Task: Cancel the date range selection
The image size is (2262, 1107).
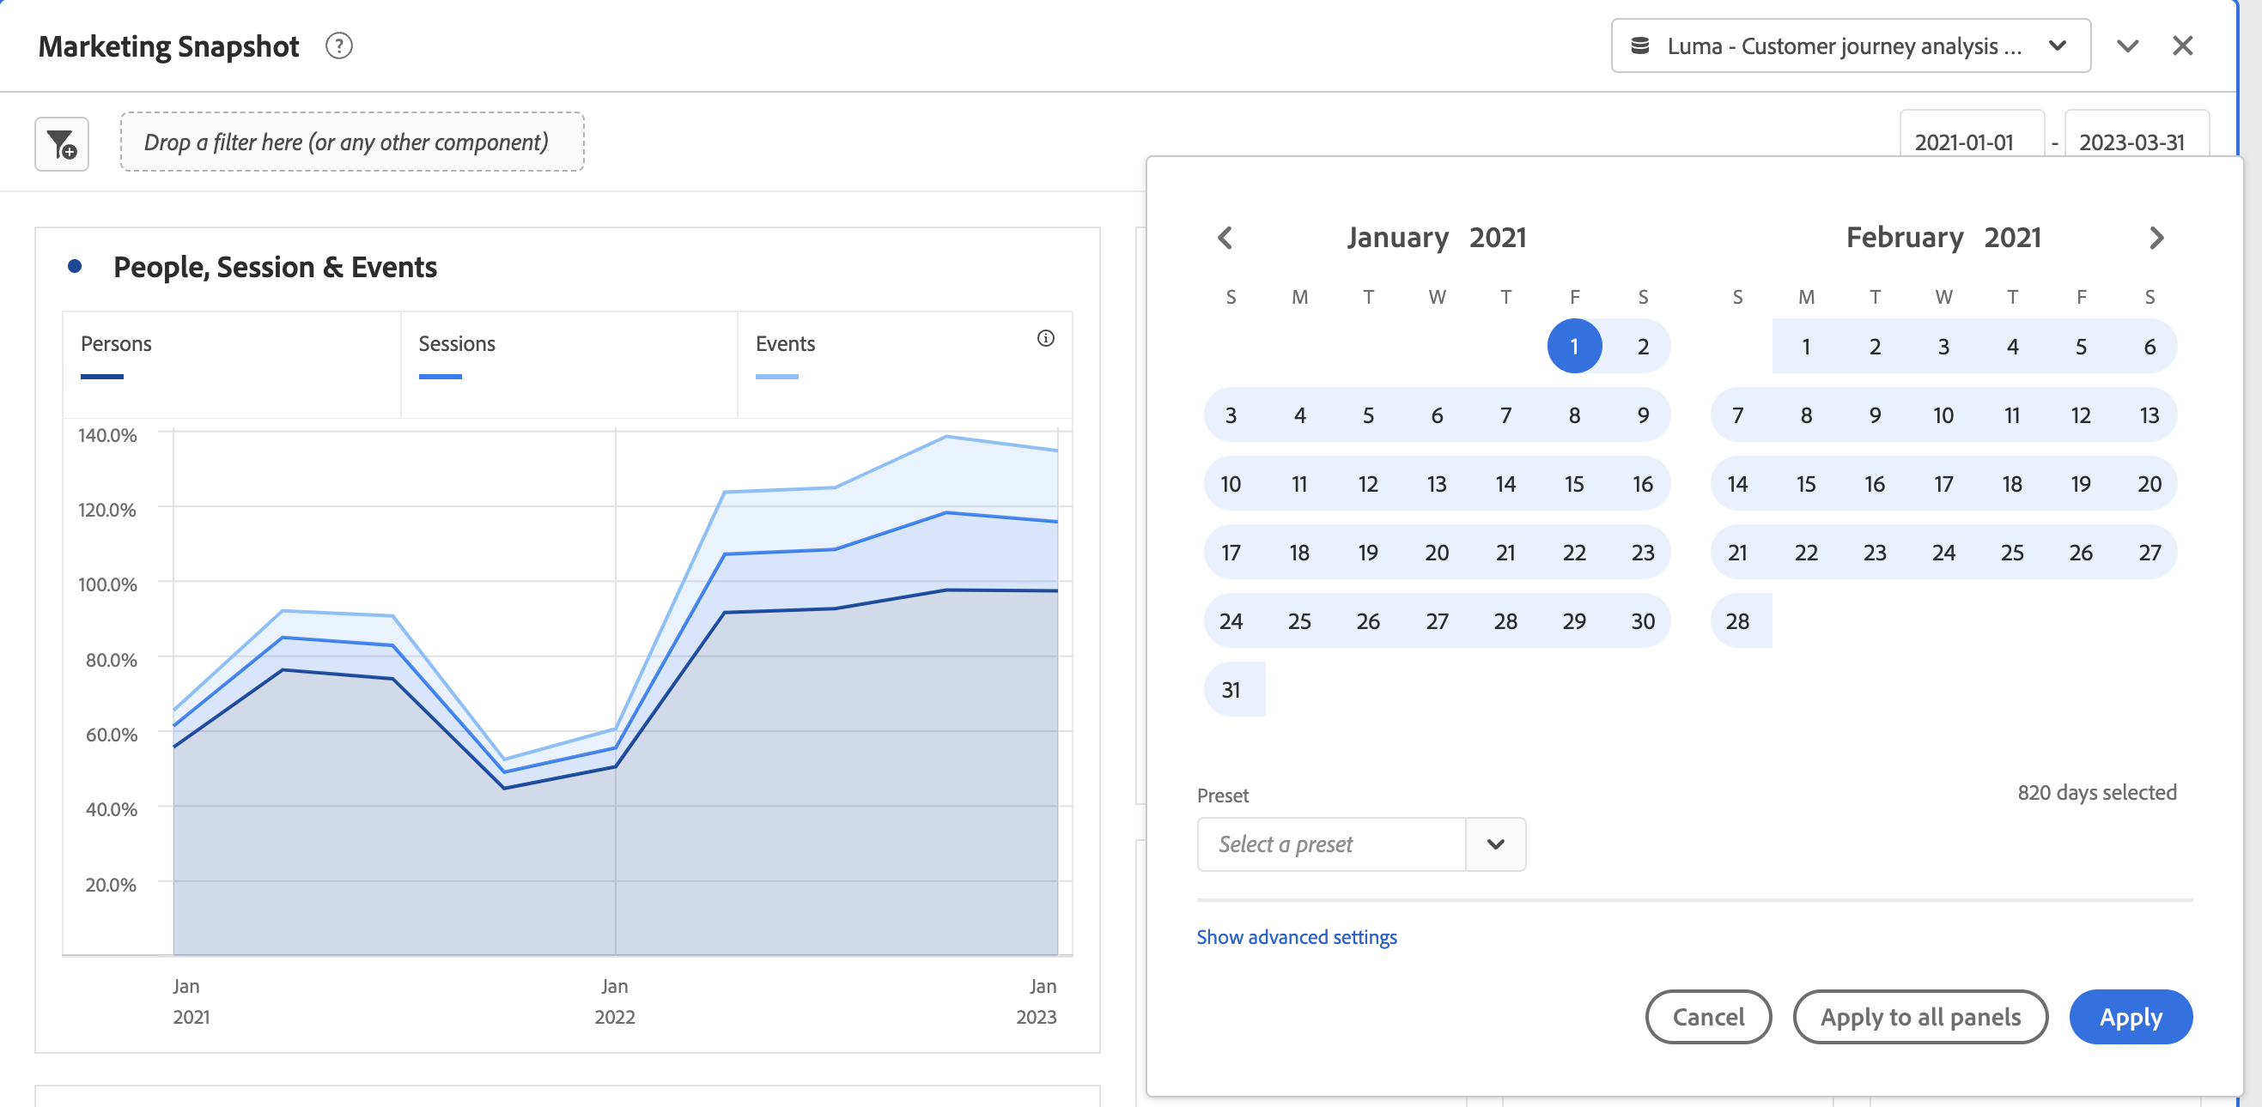Action: [x=1708, y=1017]
